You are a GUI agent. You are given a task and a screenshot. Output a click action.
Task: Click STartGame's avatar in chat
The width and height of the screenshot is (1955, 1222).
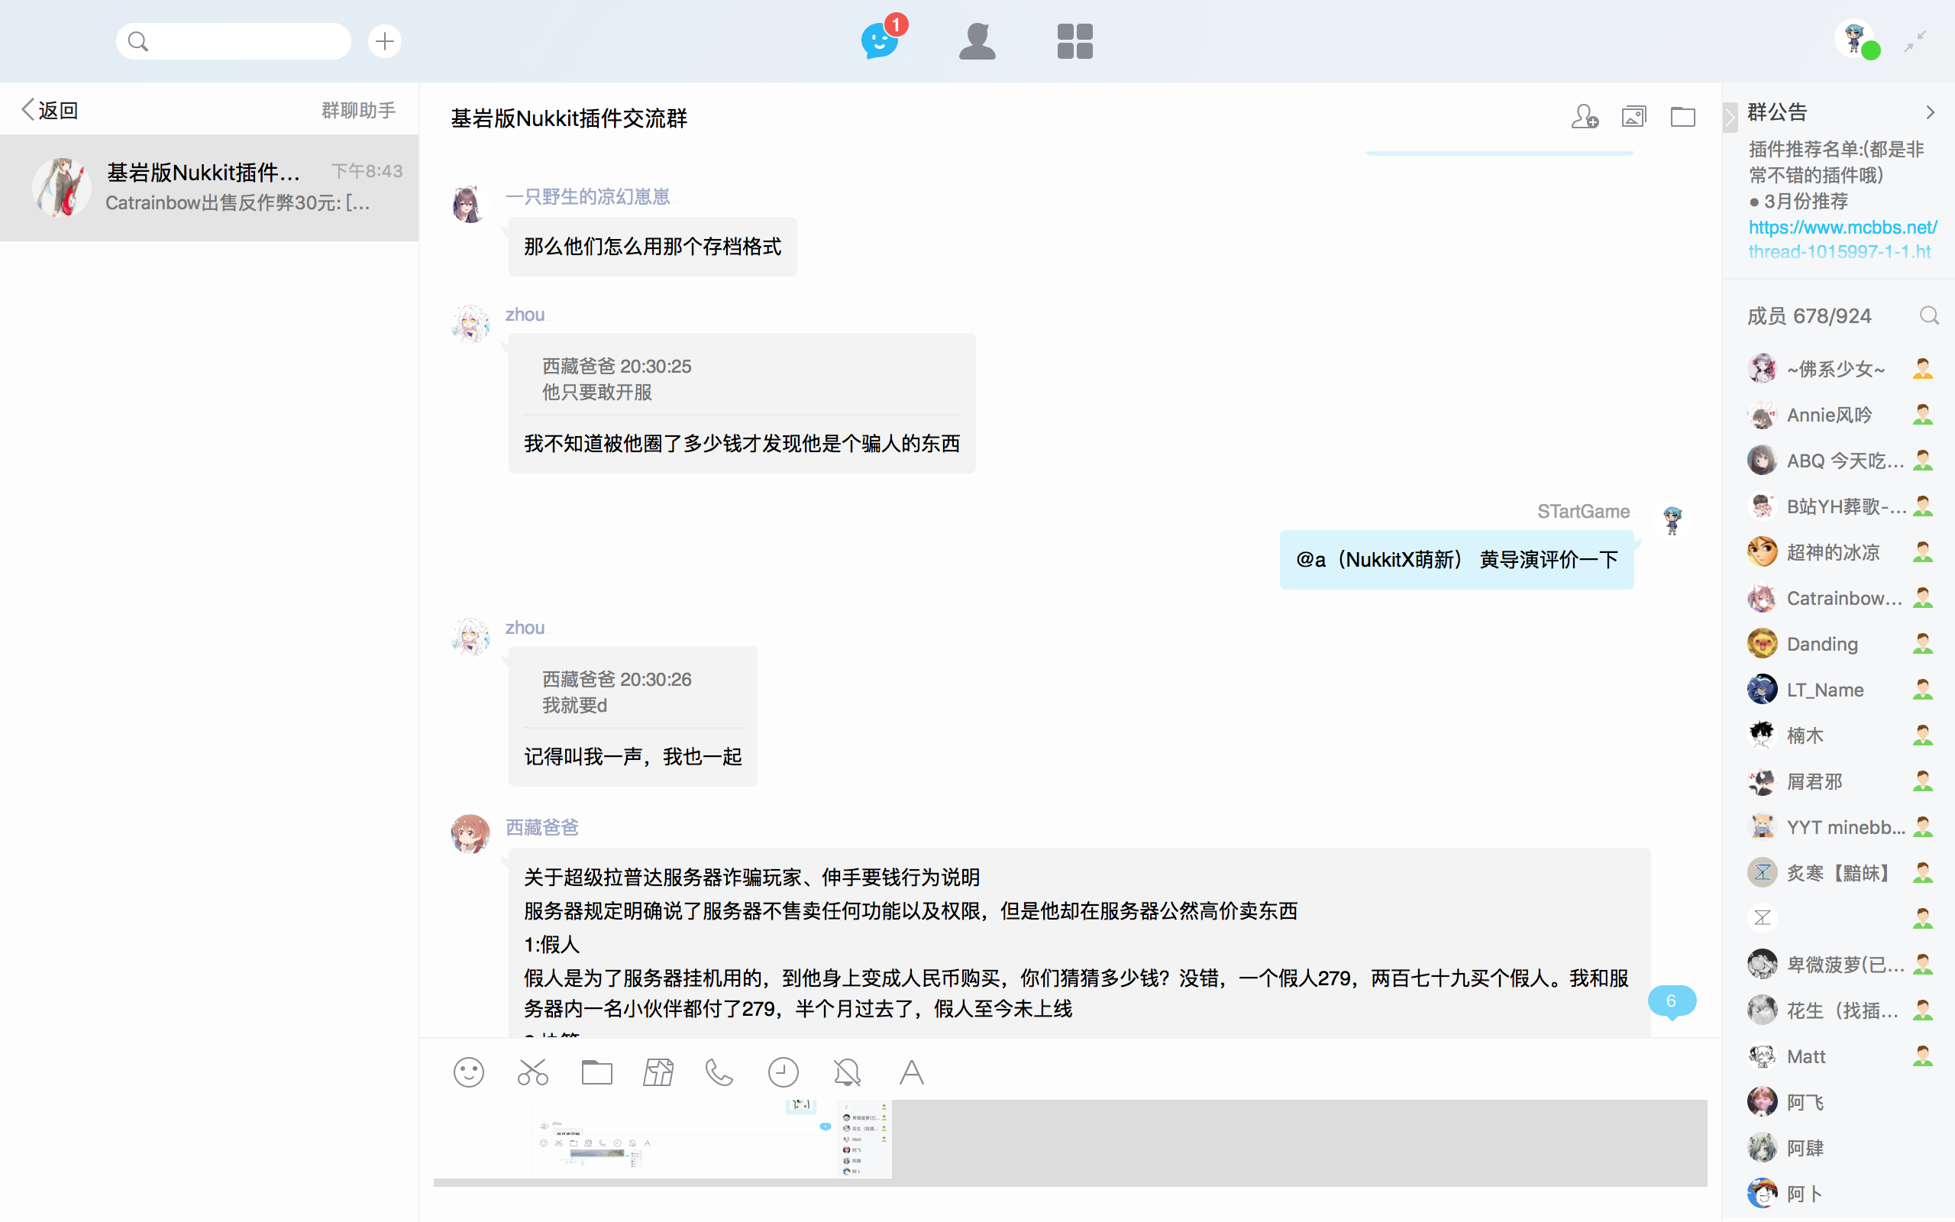coord(1672,522)
